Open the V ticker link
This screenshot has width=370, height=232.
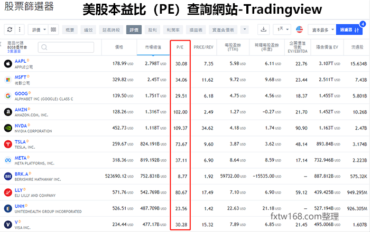[x=16, y=222]
